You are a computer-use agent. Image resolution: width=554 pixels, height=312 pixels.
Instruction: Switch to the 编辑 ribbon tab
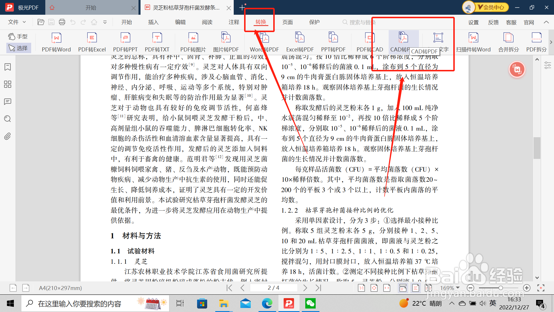coord(180,22)
